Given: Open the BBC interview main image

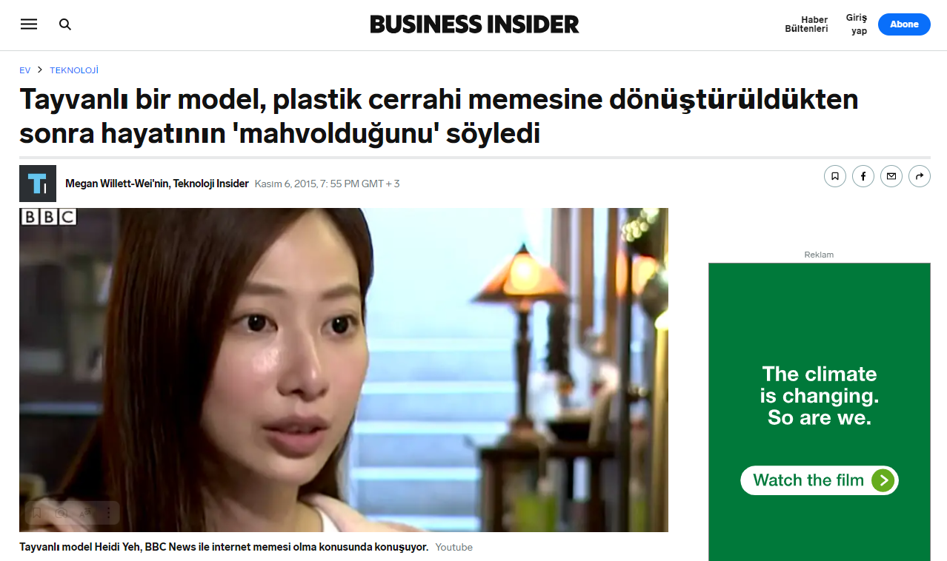Looking at the screenshot, I should tap(344, 370).
